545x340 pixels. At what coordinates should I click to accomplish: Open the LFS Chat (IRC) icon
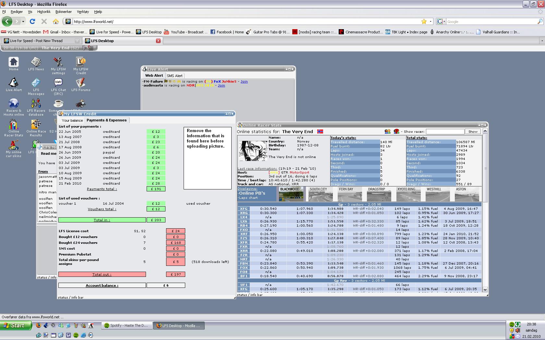tap(58, 86)
